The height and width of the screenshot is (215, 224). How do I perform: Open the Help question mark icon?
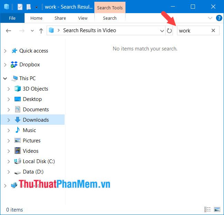[219, 18]
